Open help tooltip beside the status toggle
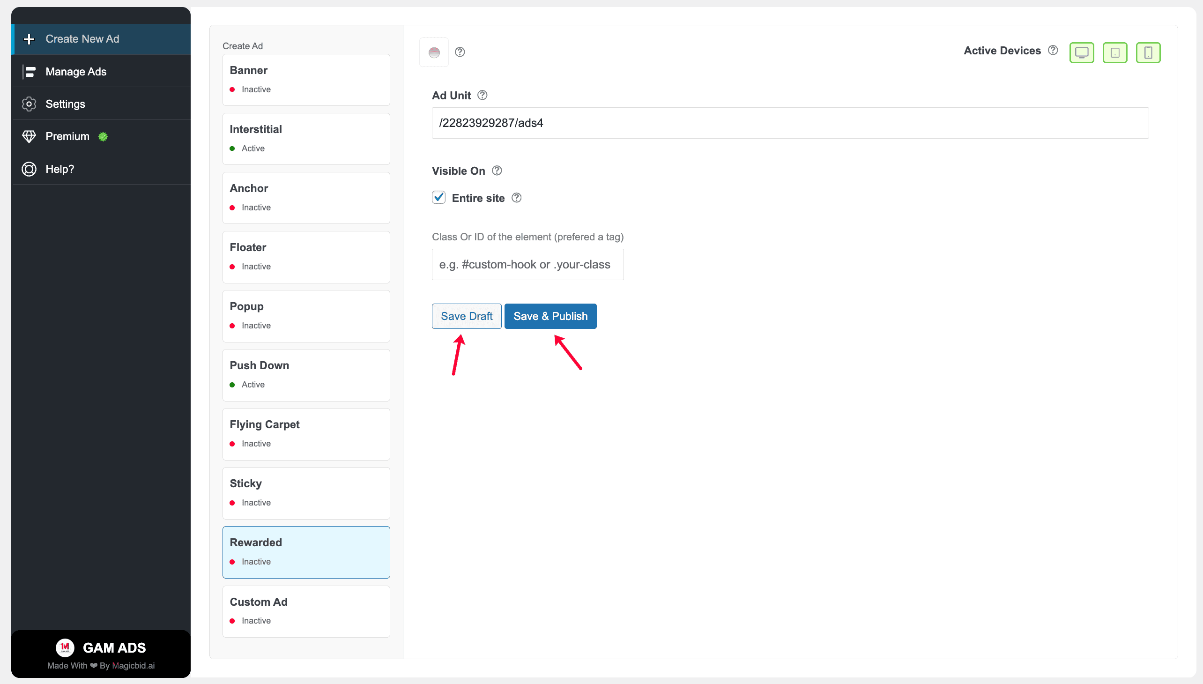The width and height of the screenshot is (1203, 684). (x=460, y=52)
